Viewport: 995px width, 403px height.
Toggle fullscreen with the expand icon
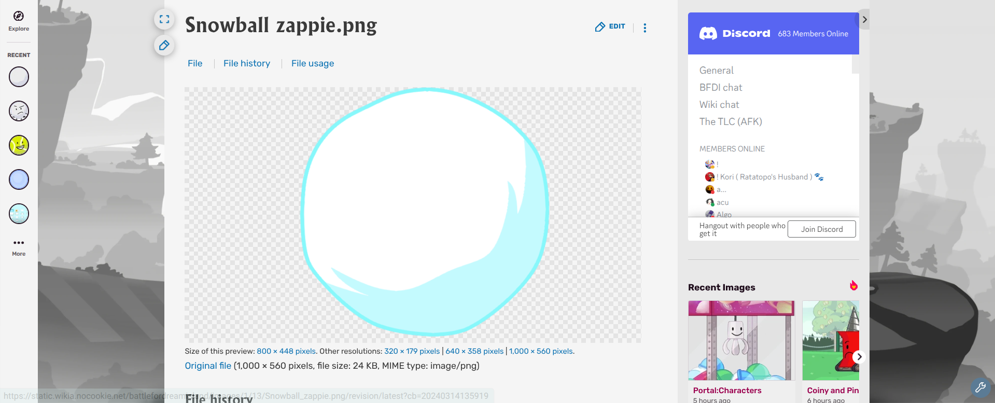(x=164, y=19)
